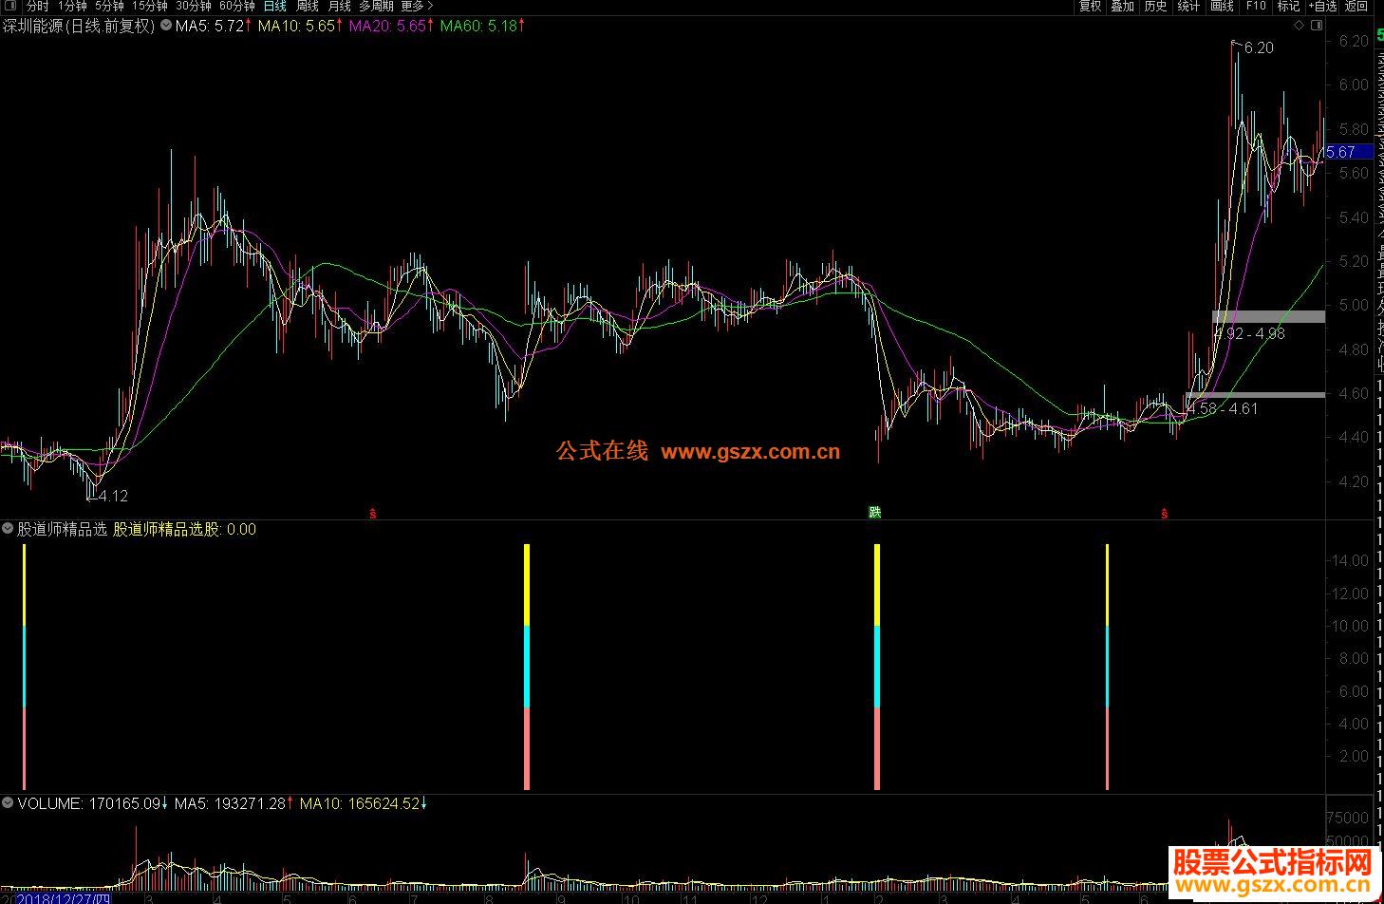Open the 历史 history button
Image resolution: width=1384 pixels, height=904 pixels.
(x=1155, y=6)
